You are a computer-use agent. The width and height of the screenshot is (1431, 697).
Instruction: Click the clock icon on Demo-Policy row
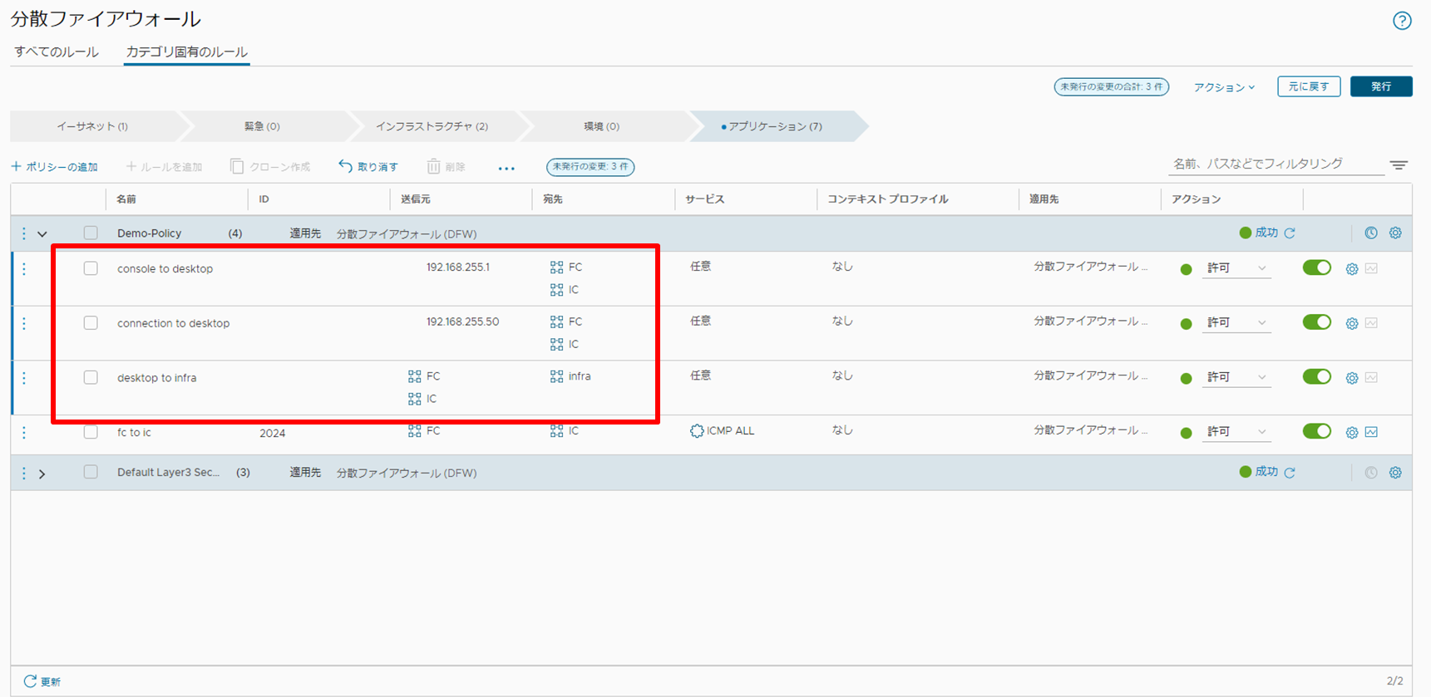tap(1371, 233)
